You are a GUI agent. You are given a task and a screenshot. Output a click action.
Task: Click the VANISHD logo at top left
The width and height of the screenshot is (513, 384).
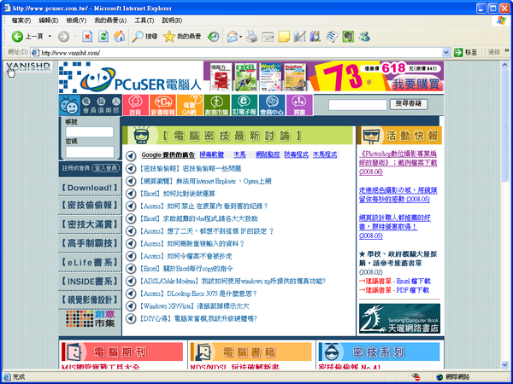28,67
